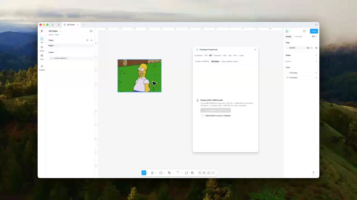Edit the page background hex value
This screenshot has height=200, width=357.
click(292, 48)
